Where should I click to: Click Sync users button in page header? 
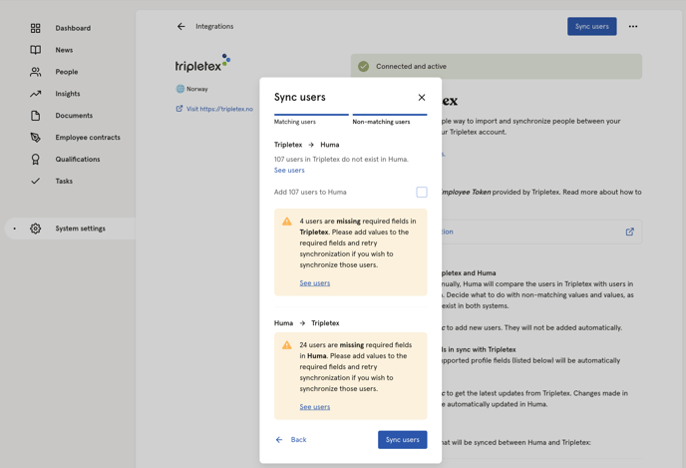point(592,27)
